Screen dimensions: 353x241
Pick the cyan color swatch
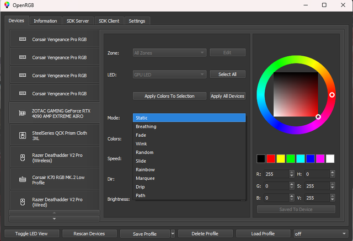301,159
